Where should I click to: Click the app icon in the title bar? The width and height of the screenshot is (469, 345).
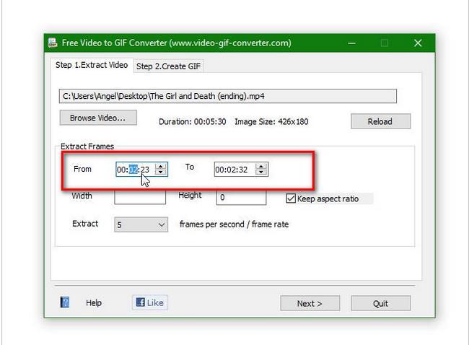(x=52, y=43)
